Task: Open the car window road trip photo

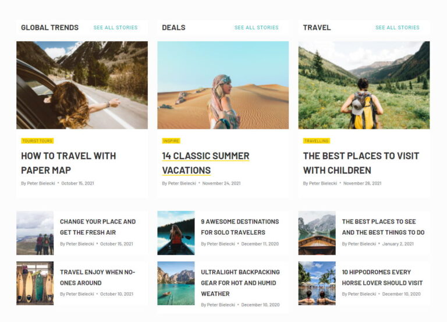Action: pyautogui.click(x=82, y=85)
